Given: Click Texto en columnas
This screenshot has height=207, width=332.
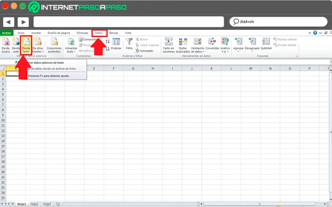Looking at the screenshot, I should (168, 45).
